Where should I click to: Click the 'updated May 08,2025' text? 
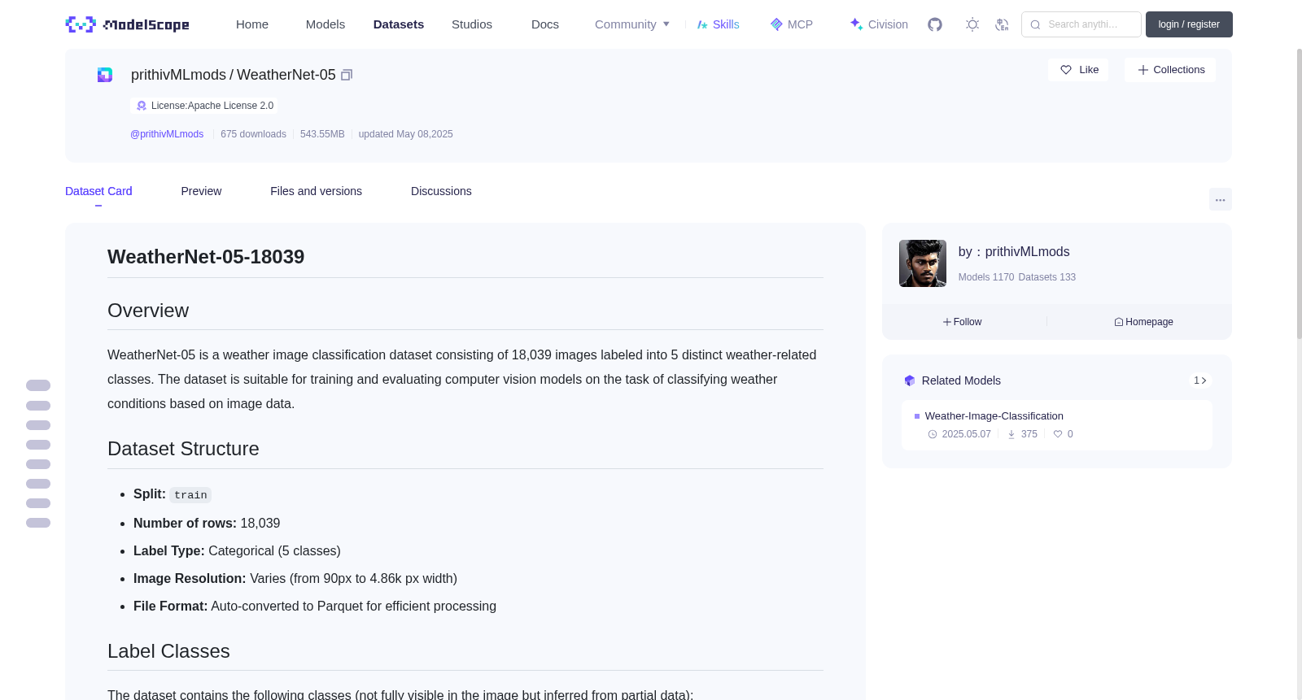coord(405,134)
